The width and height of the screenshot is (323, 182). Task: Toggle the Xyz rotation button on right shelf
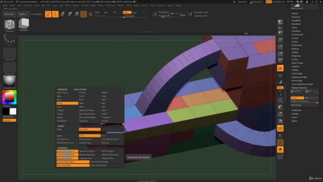tap(280, 87)
